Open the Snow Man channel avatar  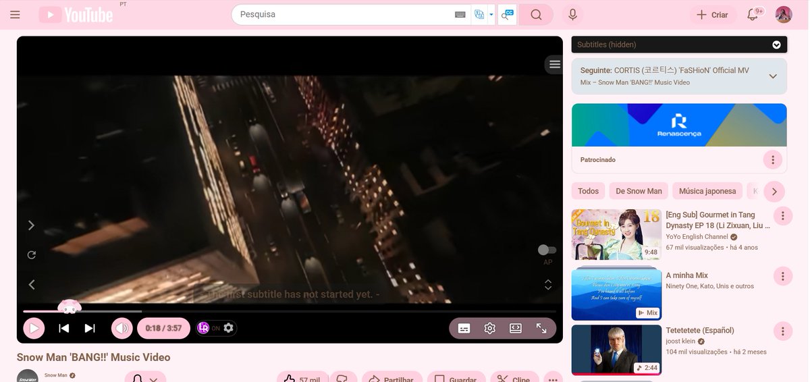28,376
